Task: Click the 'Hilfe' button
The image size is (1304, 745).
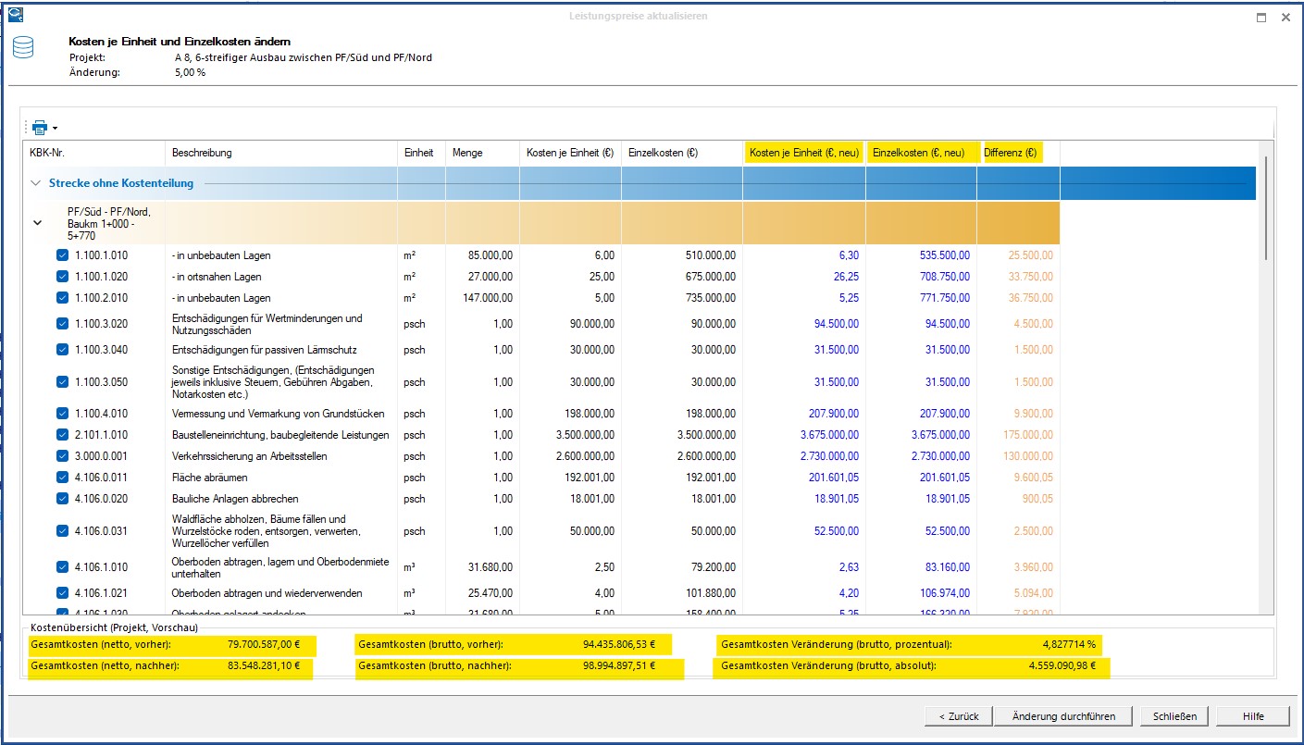Action: pyautogui.click(x=1253, y=716)
